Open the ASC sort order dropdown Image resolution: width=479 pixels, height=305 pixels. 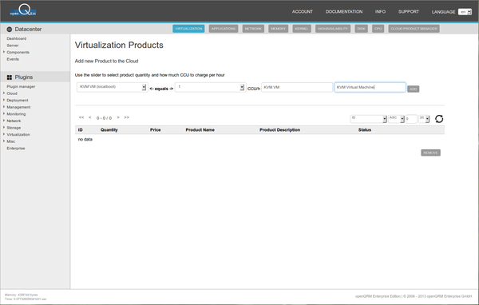[x=397, y=119]
